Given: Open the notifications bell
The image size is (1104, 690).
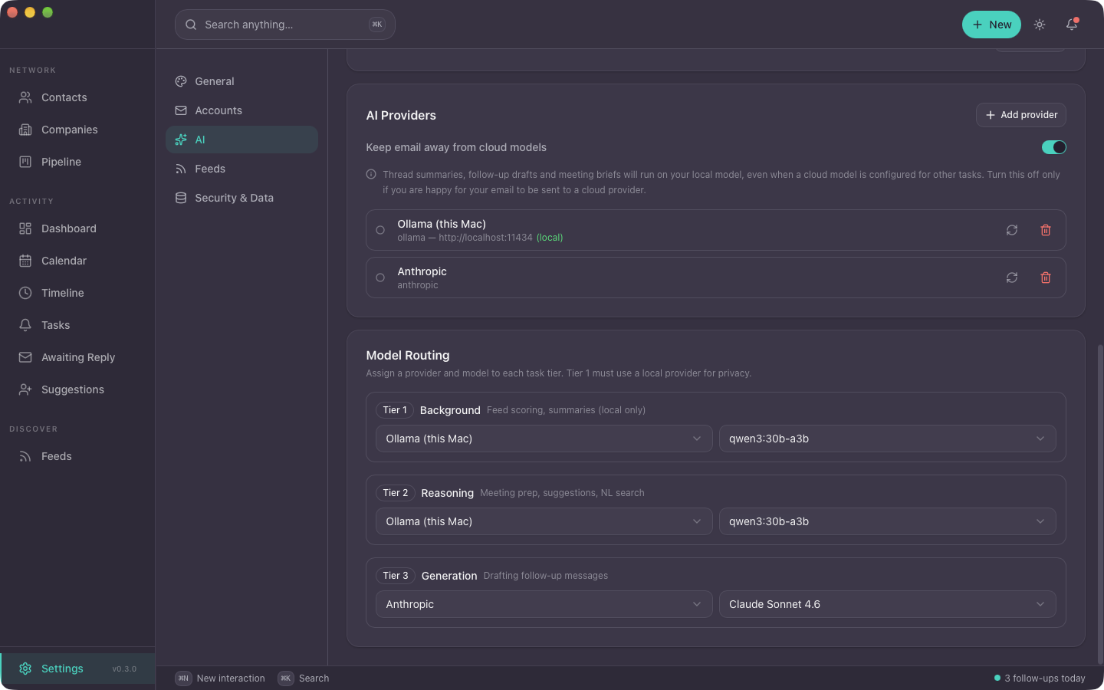Looking at the screenshot, I should (x=1072, y=25).
